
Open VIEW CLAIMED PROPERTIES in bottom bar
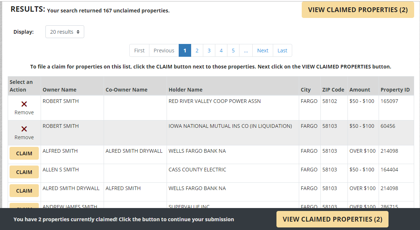coord(332,219)
